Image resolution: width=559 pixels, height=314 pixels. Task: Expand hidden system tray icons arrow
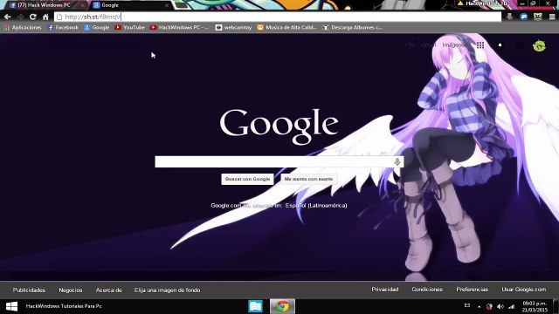(x=479, y=306)
